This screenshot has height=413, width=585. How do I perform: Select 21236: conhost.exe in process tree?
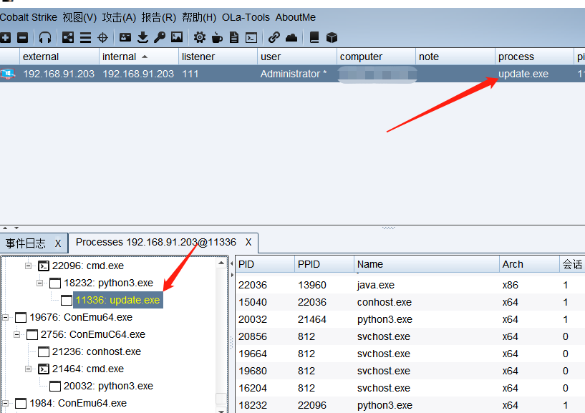click(96, 351)
